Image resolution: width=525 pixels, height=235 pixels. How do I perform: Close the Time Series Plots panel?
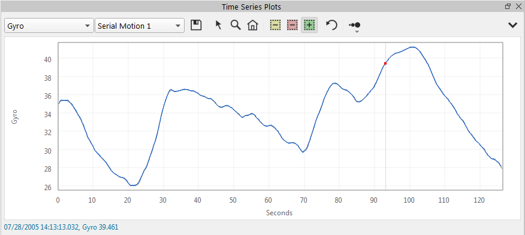[x=518, y=6]
